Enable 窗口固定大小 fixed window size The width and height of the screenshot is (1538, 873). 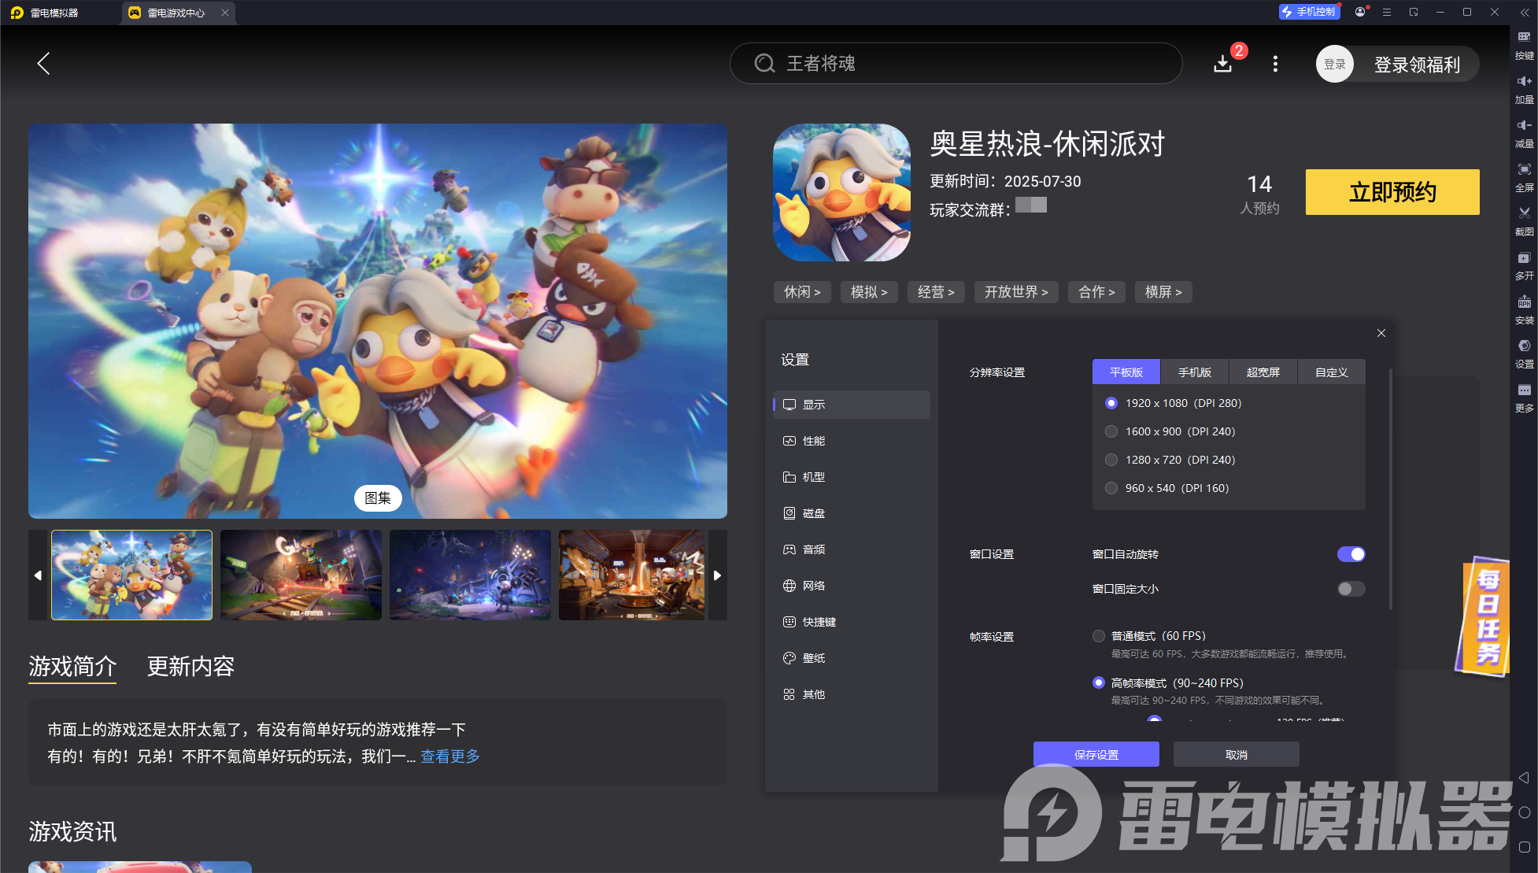pyautogui.click(x=1351, y=588)
